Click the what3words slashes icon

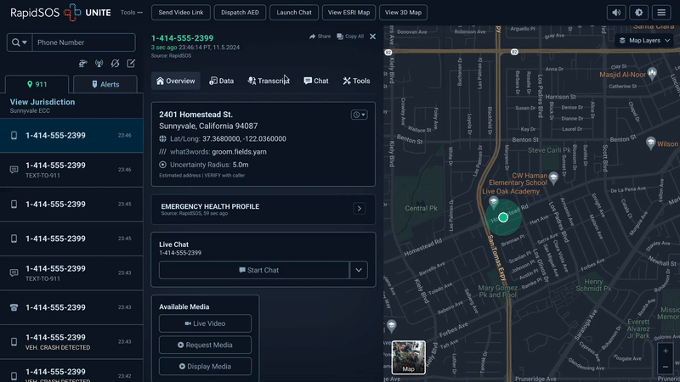(162, 152)
